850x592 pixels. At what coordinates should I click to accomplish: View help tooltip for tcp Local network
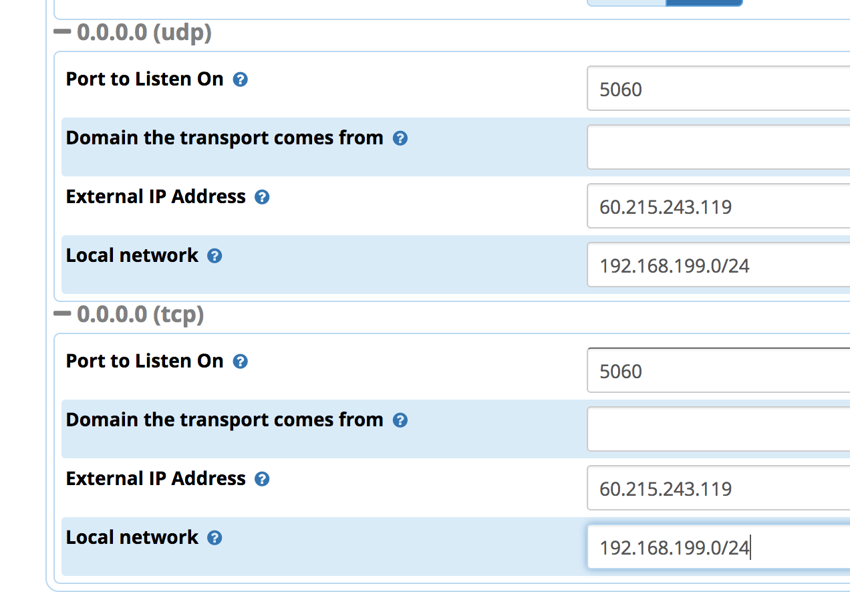[x=215, y=538]
